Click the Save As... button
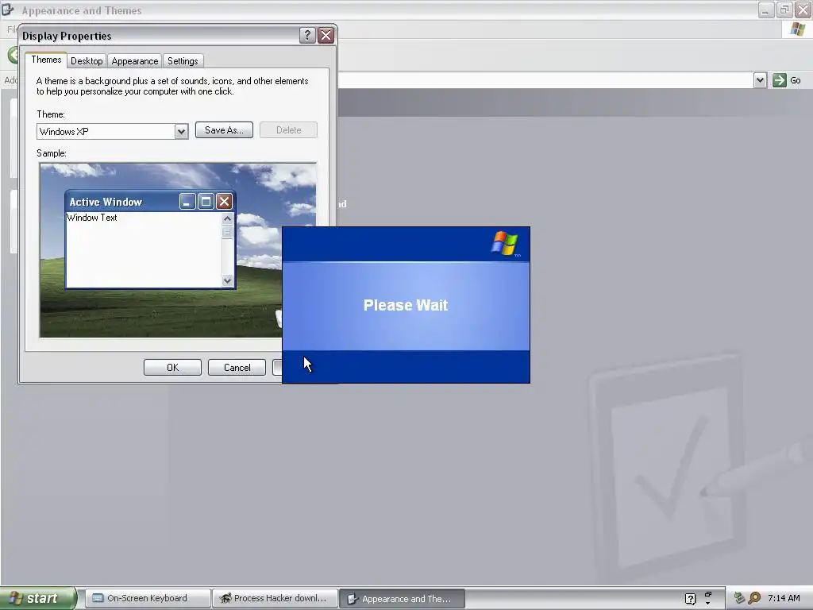 click(224, 130)
